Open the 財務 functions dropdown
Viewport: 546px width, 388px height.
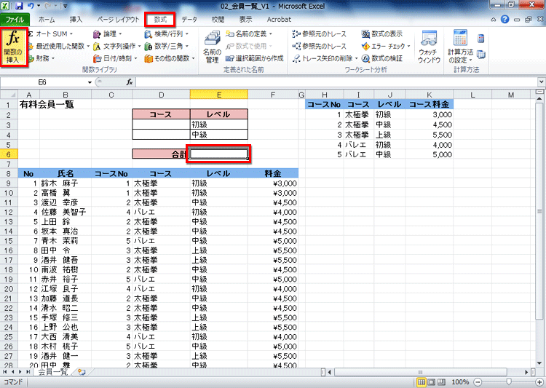point(41,58)
